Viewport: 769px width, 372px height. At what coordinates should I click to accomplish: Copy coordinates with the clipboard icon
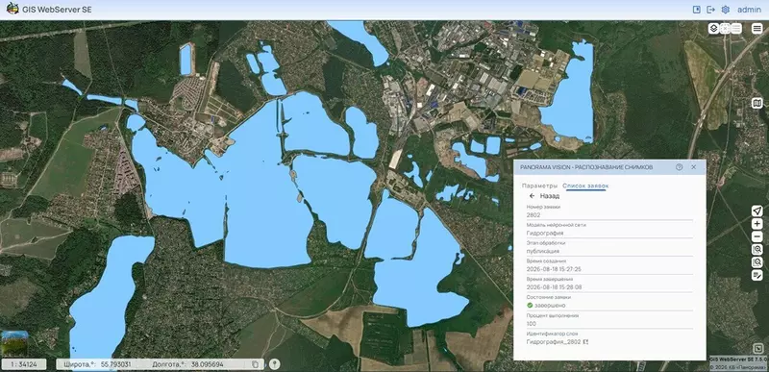click(x=255, y=364)
